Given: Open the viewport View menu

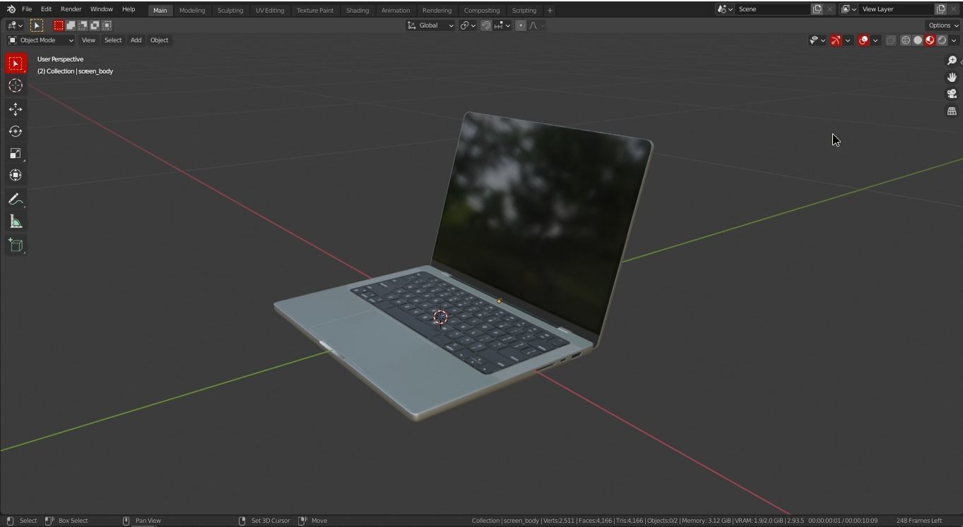Looking at the screenshot, I should (x=88, y=40).
